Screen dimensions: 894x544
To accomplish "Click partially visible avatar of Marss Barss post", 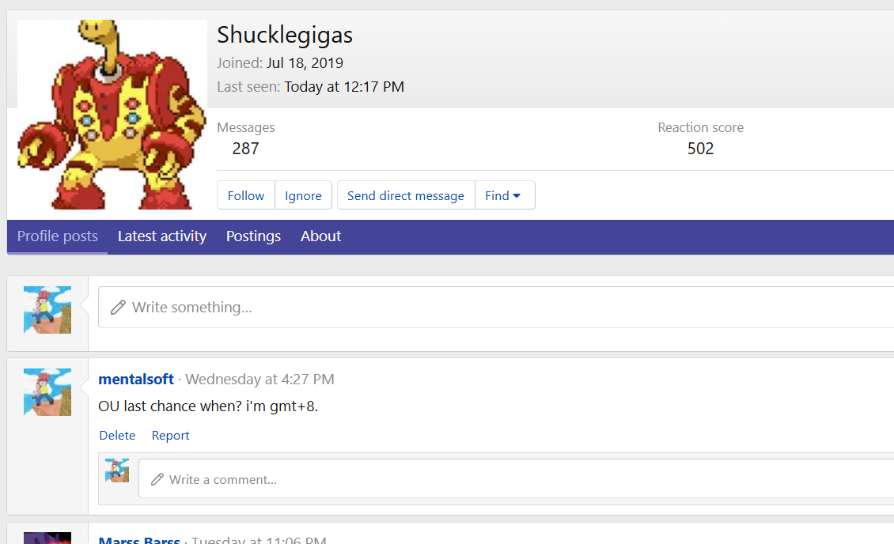I will tap(47, 538).
